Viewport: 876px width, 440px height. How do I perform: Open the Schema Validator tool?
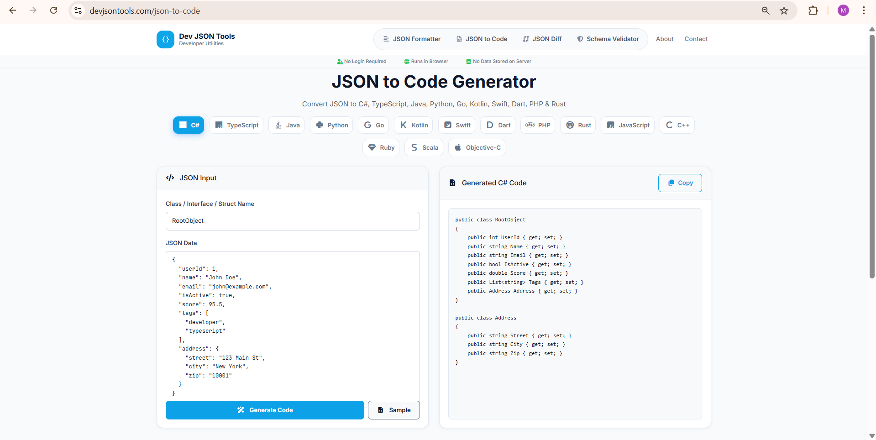click(x=608, y=39)
